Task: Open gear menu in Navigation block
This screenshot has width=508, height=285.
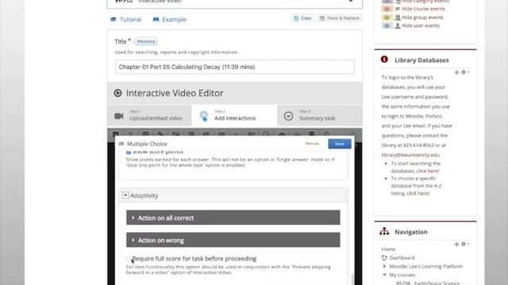Action: click(x=465, y=245)
